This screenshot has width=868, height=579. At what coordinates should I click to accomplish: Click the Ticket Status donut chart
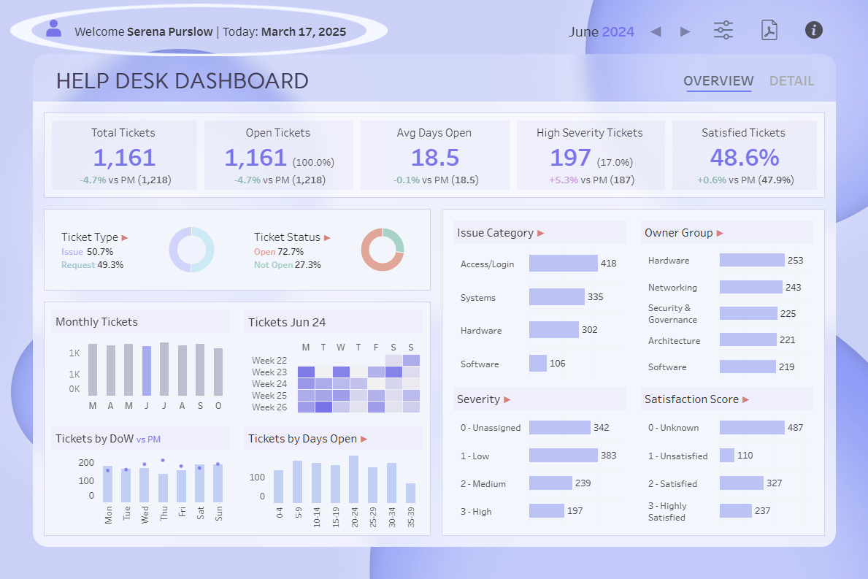[383, 250]
